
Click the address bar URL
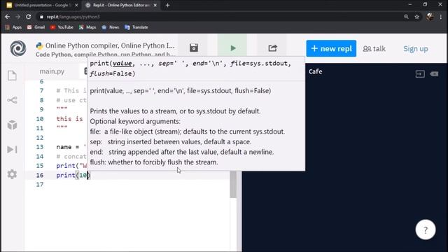click(73, 17)
